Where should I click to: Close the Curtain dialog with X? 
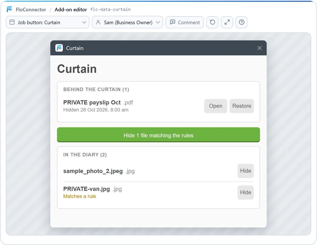click(x=259, y=48)
